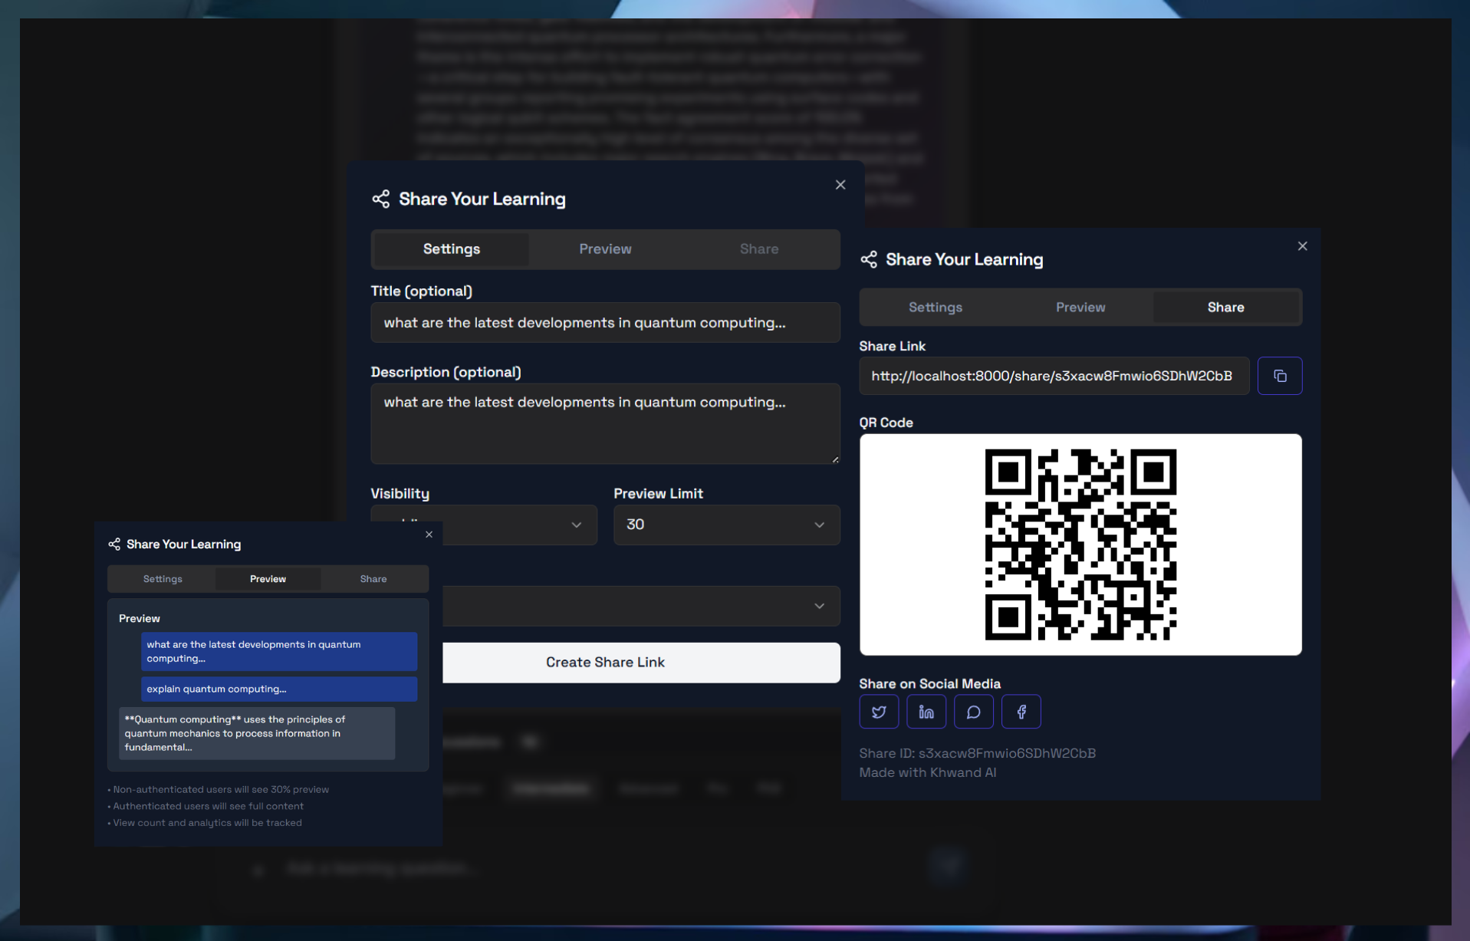Click the Title input field
This screenshot has width=1470, height=941.
605,322
